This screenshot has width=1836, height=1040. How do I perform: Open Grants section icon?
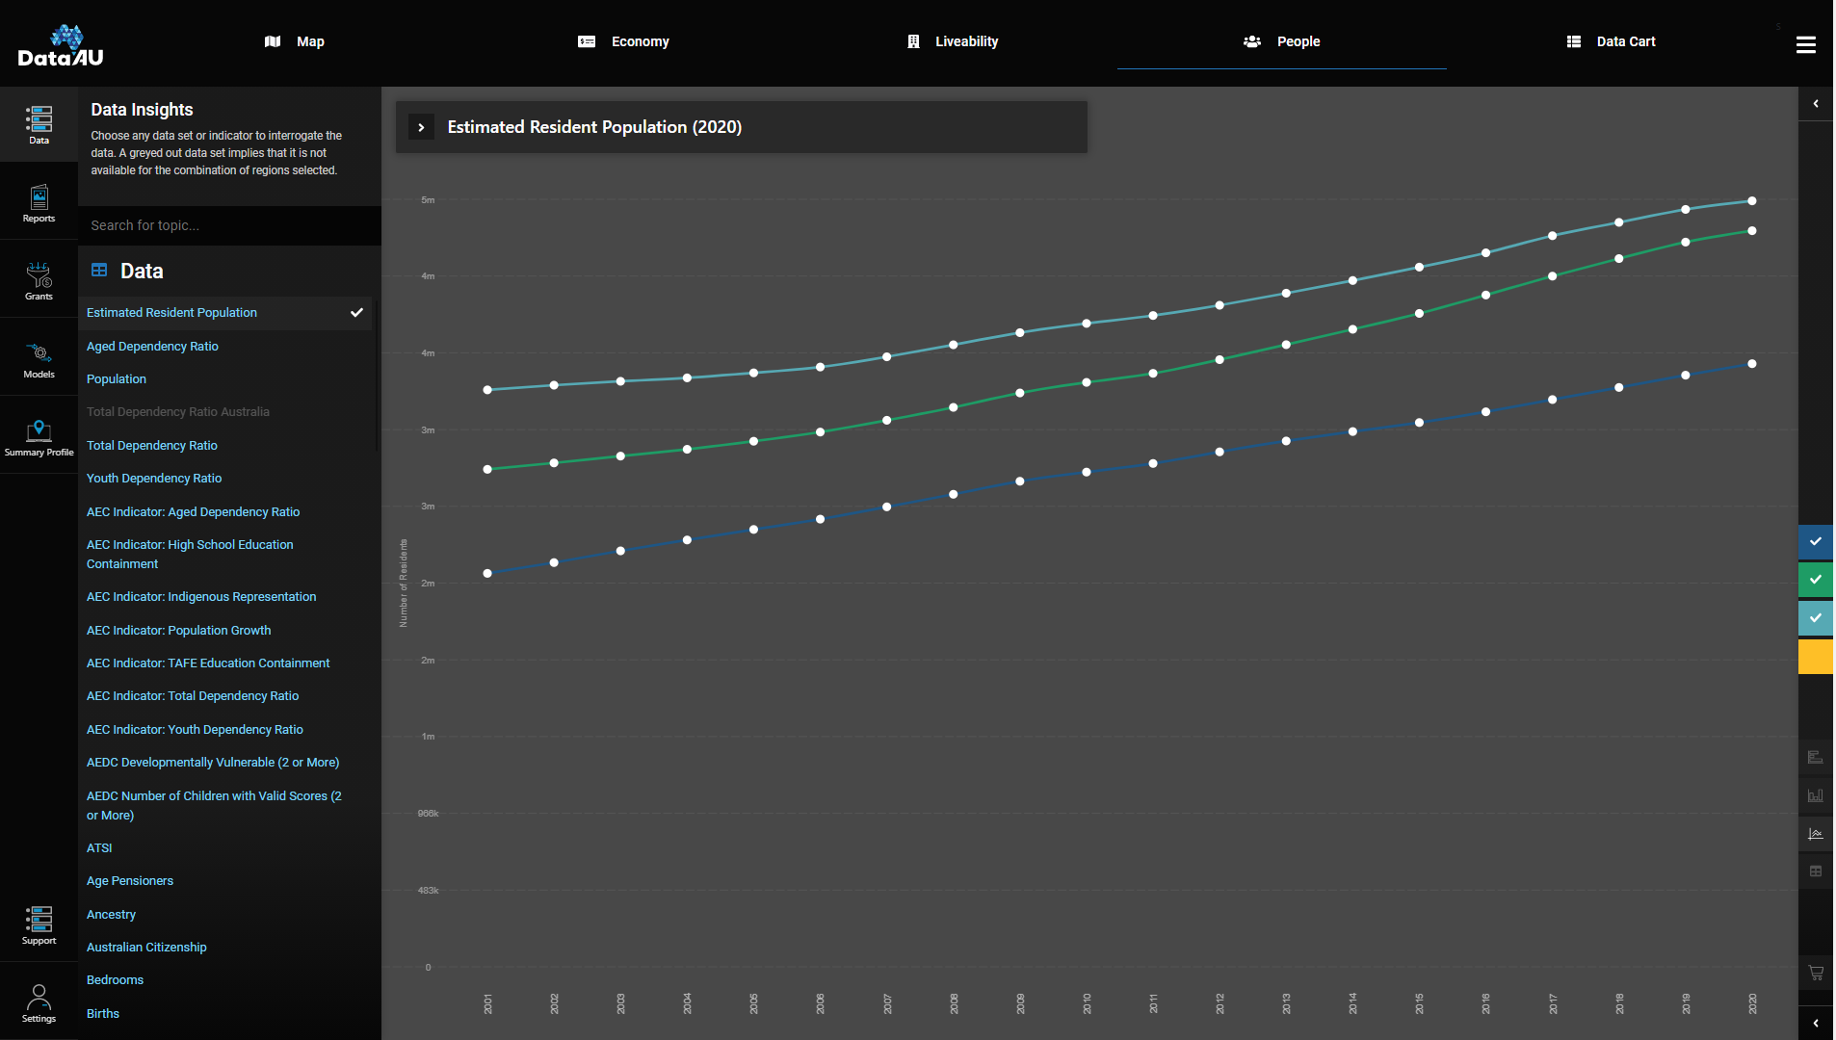point(39,281)
